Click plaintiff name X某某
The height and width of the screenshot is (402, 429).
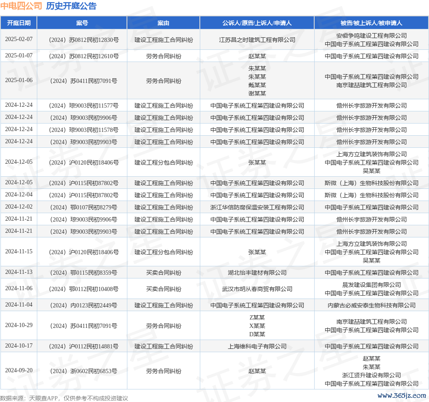[x=257, y=326]
